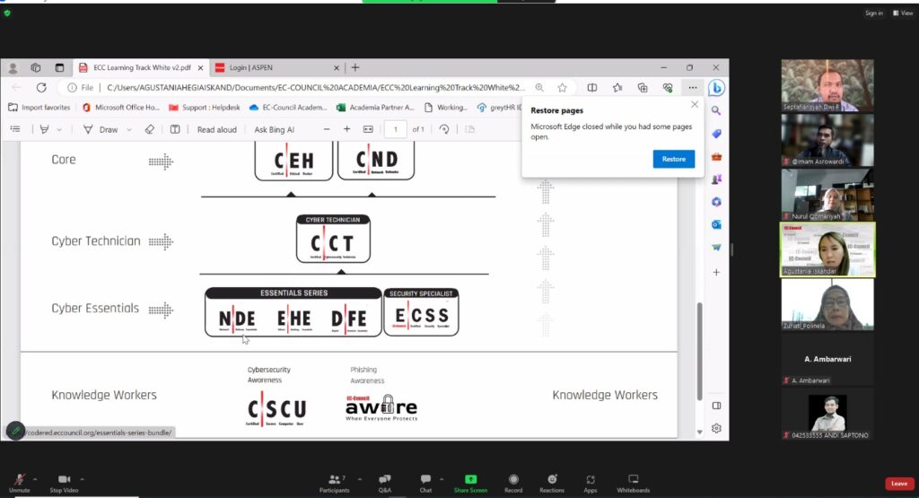Expand Chat options arrow
The height and width of the screenshot is (498, 919).
point(442,478)
